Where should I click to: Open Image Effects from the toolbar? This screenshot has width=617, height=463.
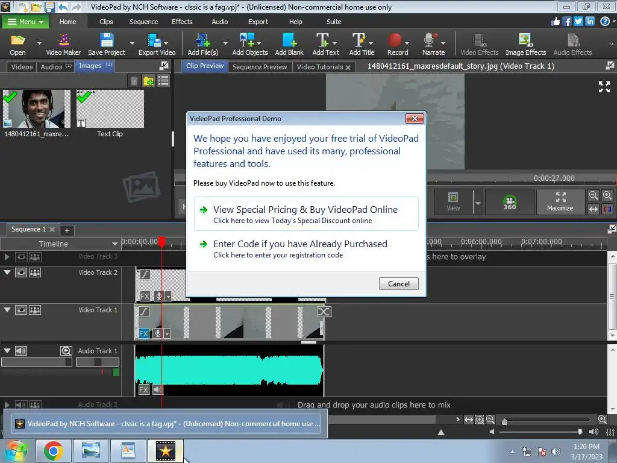coord(525,44)
